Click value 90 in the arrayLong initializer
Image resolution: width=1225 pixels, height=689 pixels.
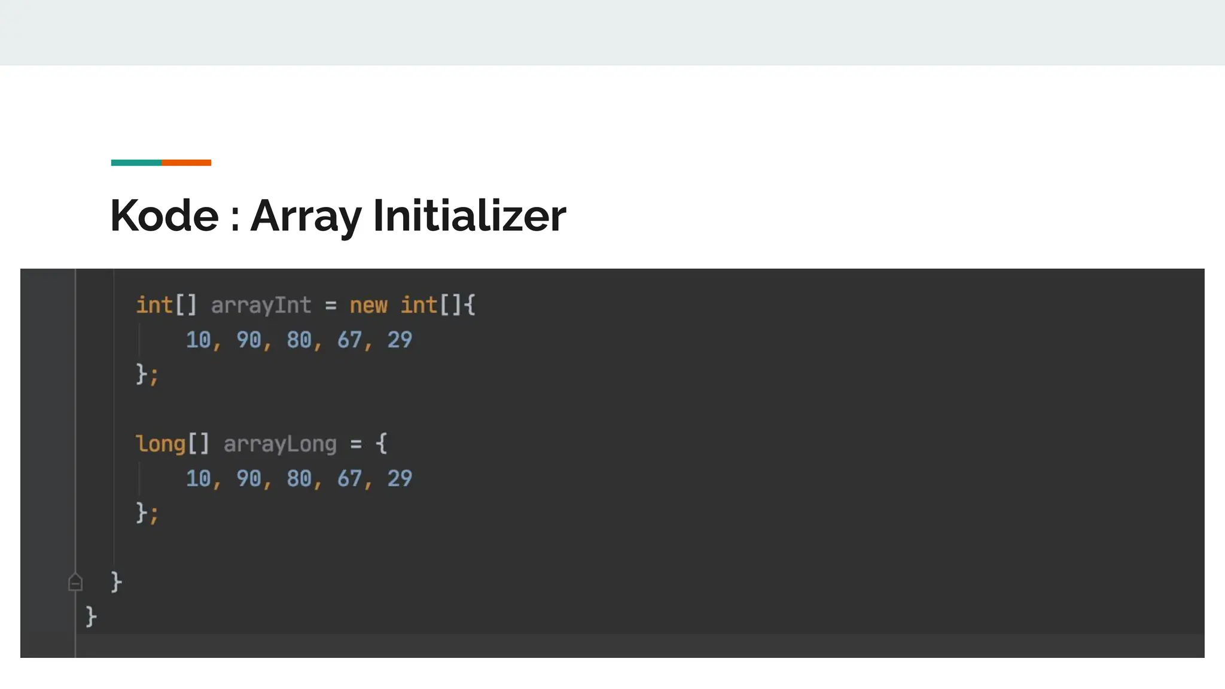tap(248, 478)
